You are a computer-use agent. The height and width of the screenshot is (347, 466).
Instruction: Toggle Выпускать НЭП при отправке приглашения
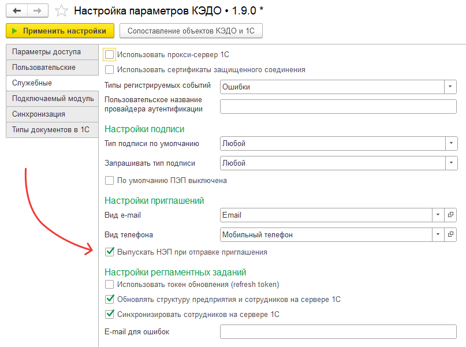pyautogui.click(x=109, y=252)
